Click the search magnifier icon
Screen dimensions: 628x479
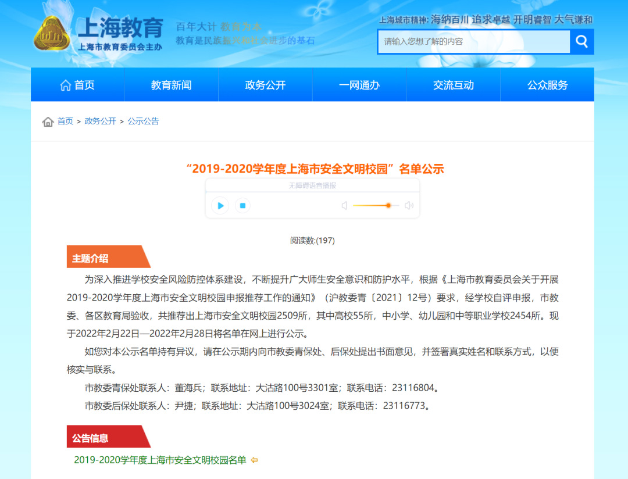pyautogui.click(x=581, y=42)
